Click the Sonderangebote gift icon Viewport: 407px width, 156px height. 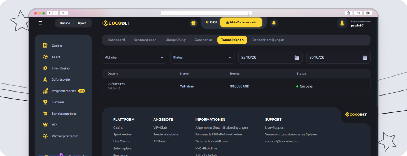pos(45,114)
